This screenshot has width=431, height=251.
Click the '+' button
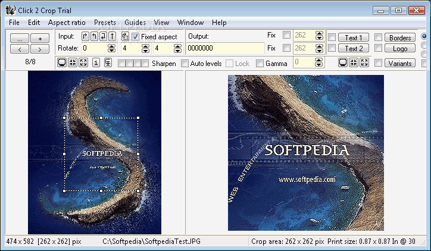click(x=40, y=38)
